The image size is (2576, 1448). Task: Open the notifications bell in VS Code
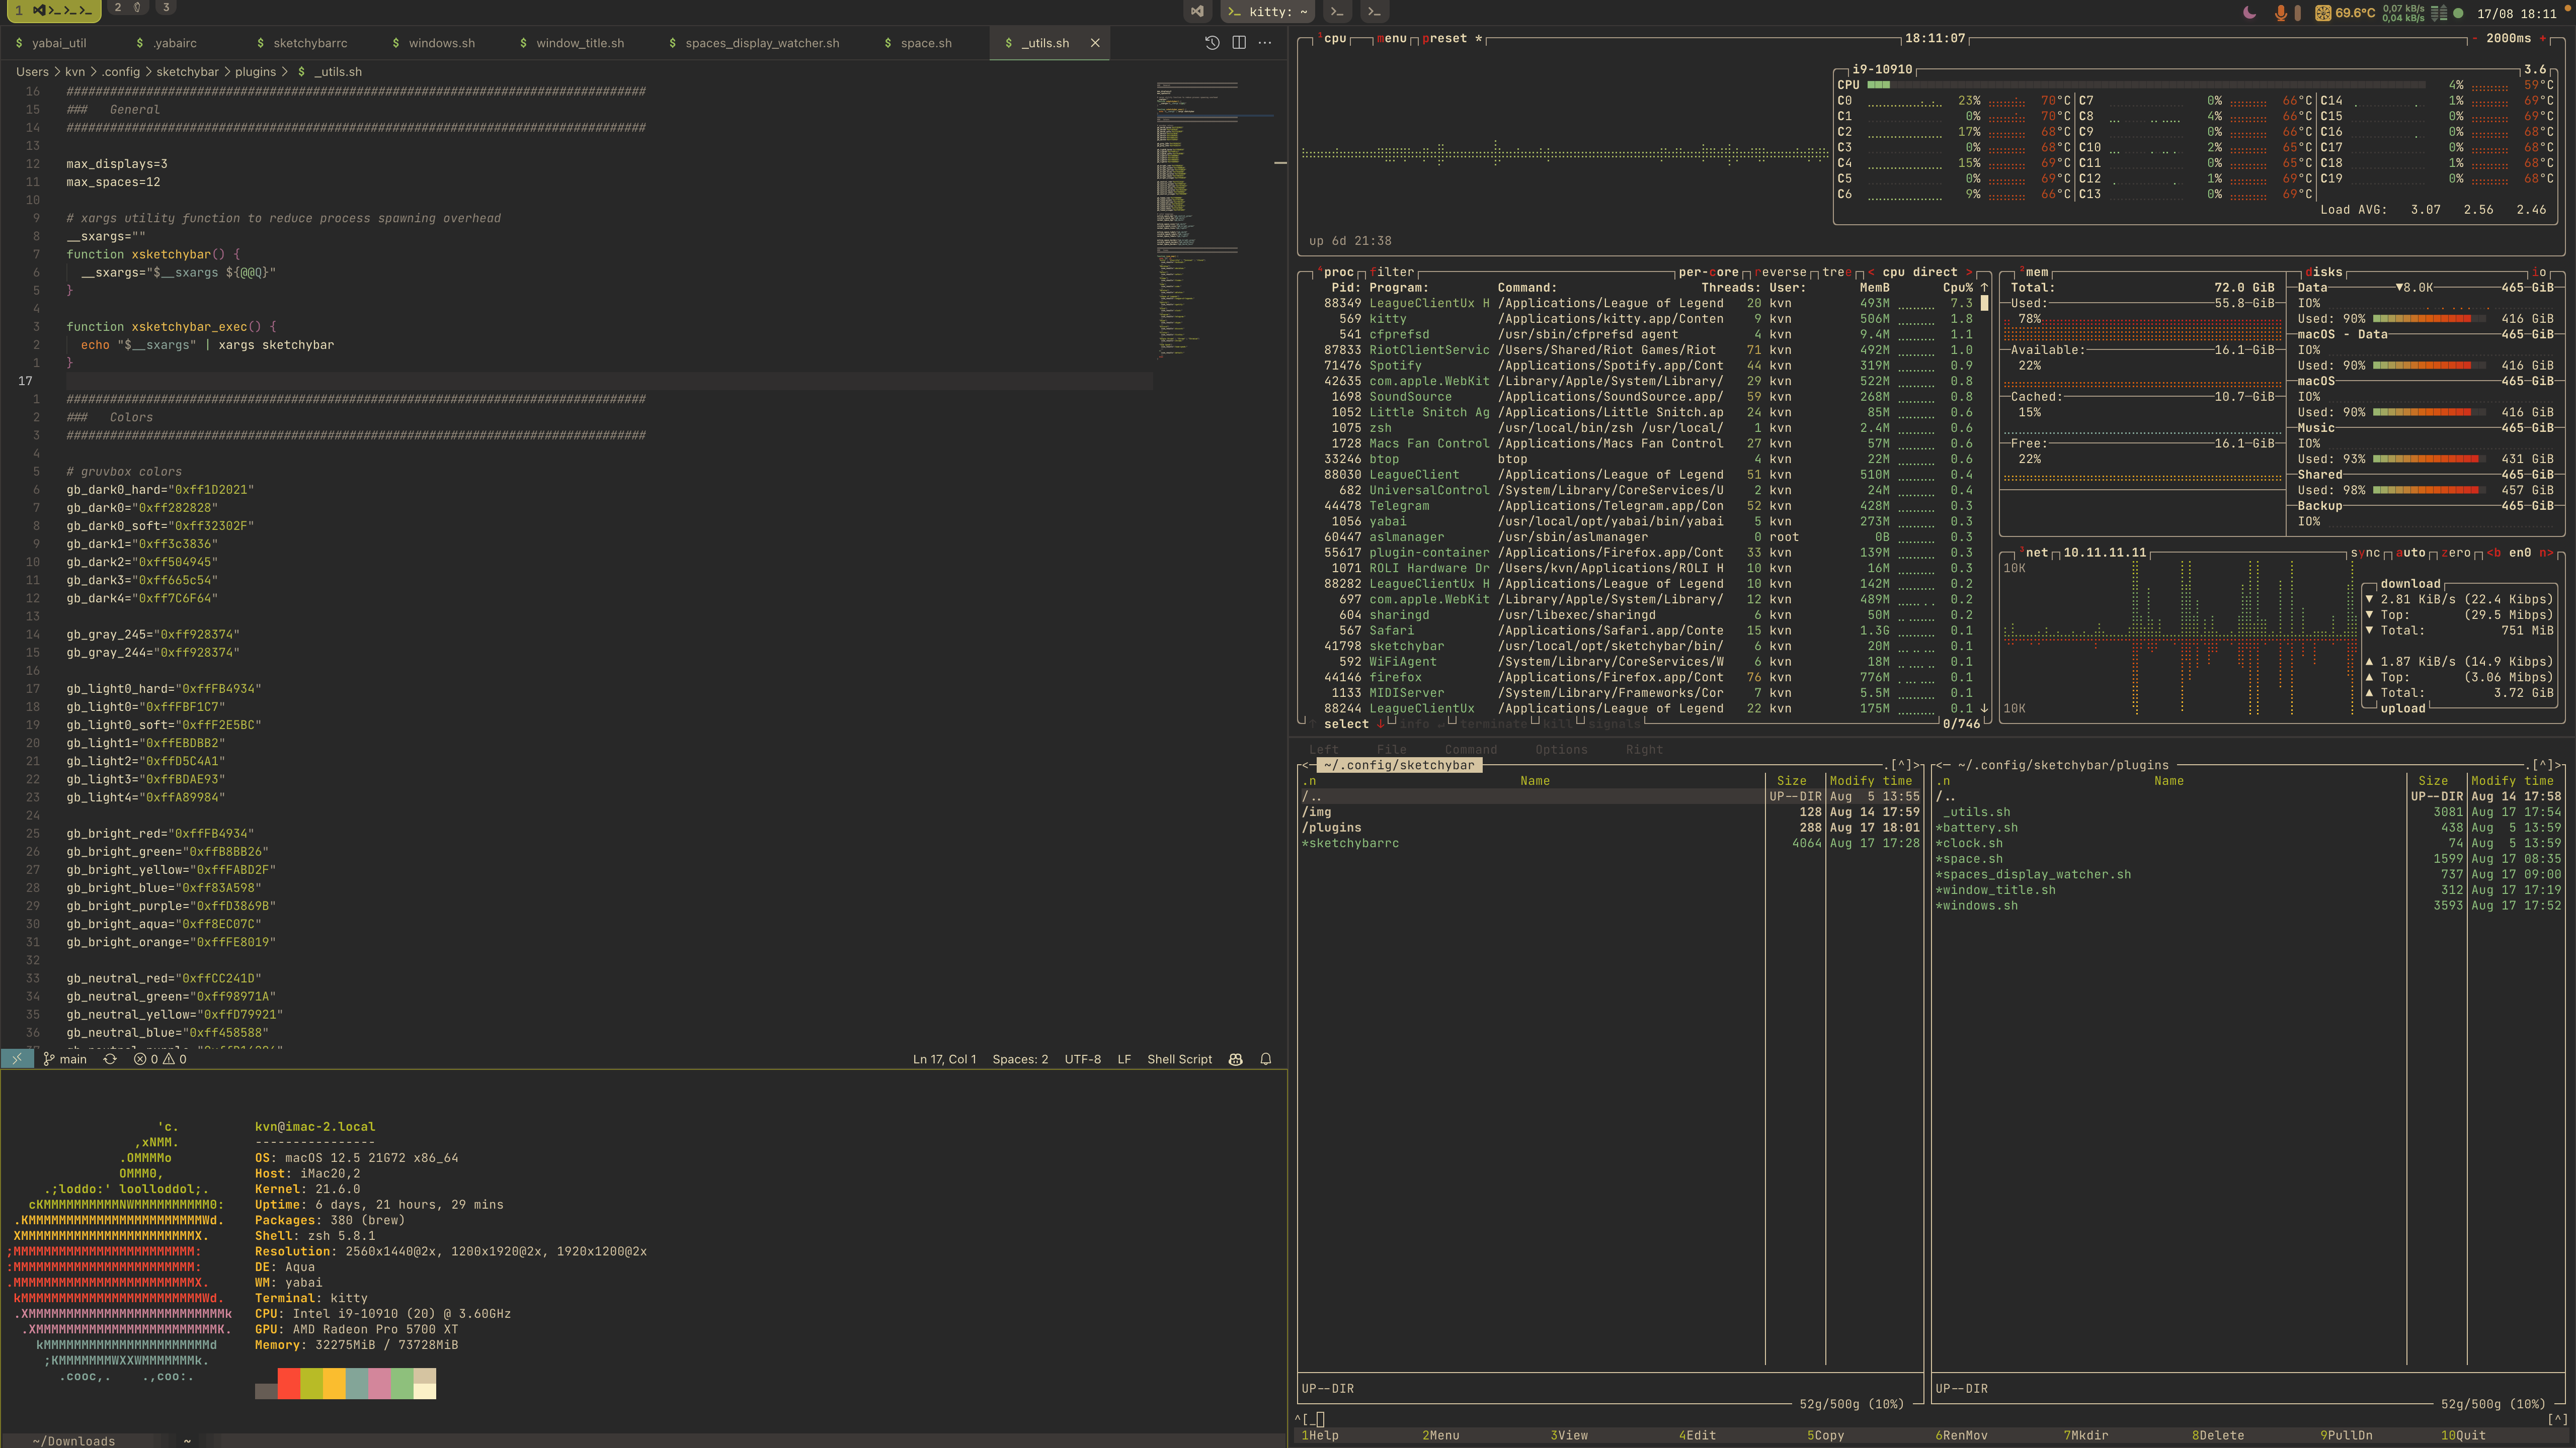click(1266, 1058)
